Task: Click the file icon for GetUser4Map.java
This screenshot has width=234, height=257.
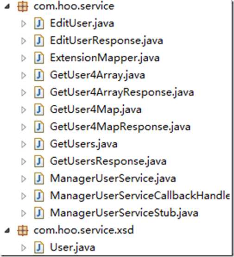Action: coord(39,110)
